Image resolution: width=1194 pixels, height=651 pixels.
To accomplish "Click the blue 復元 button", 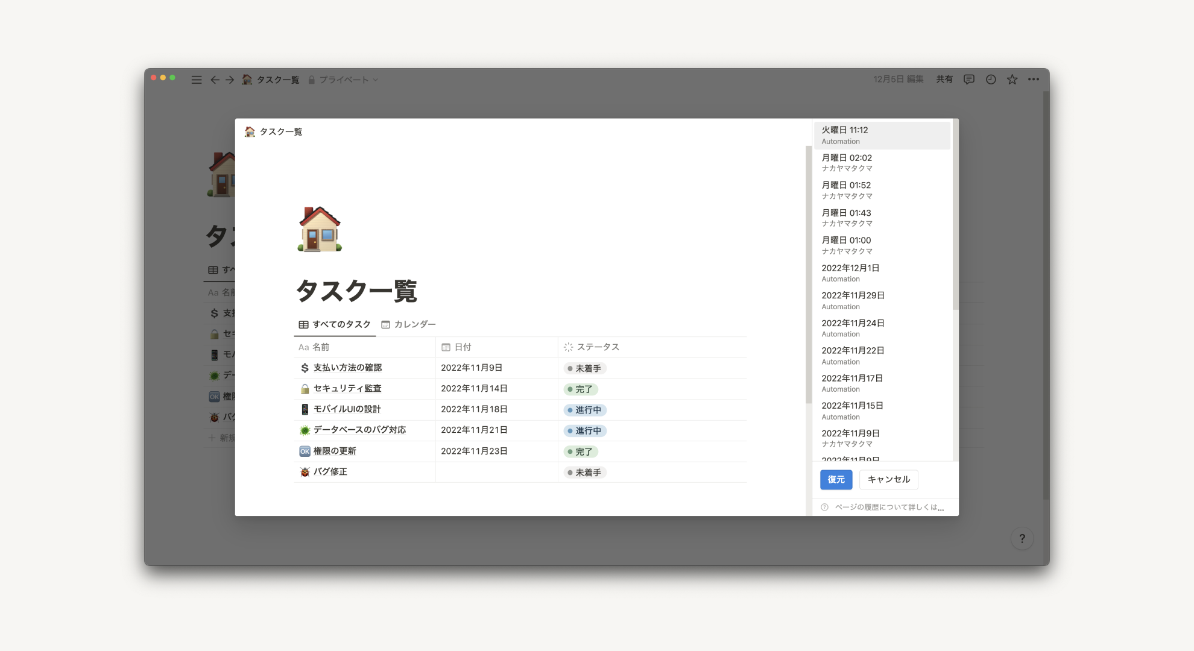I will coord(836,479).
